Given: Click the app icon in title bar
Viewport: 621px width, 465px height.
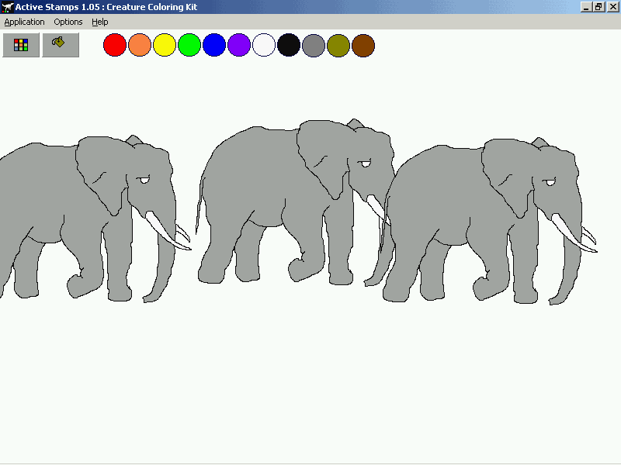Looking at the screenshot, I should (x=7, y=7).
